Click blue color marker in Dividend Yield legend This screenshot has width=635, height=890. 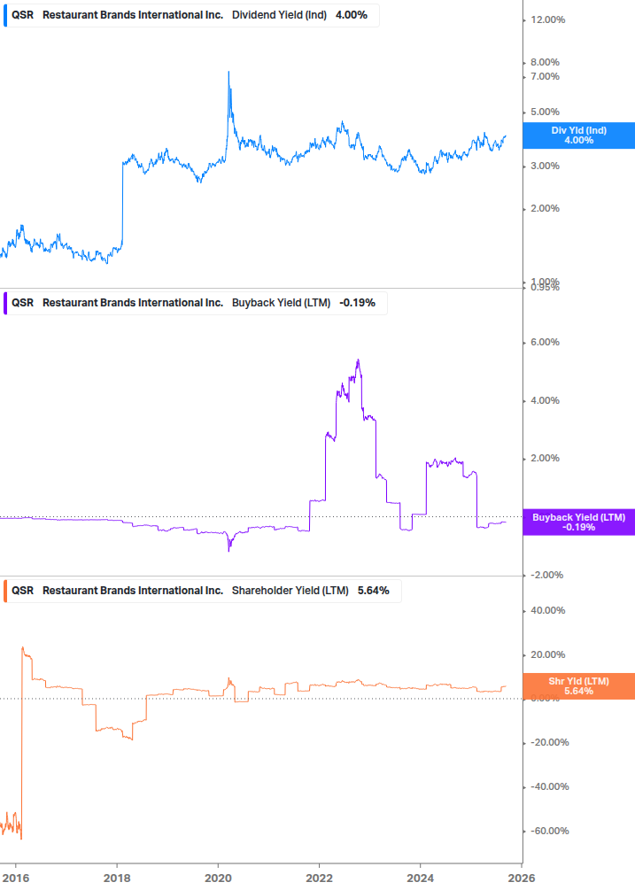[4, 16]
